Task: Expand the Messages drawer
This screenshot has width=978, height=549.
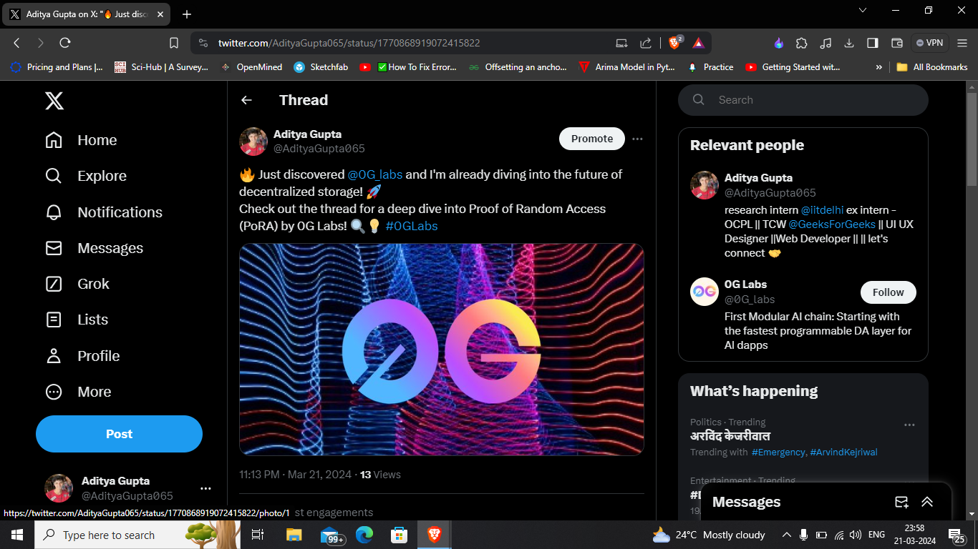Action: [x=927, y=502]
